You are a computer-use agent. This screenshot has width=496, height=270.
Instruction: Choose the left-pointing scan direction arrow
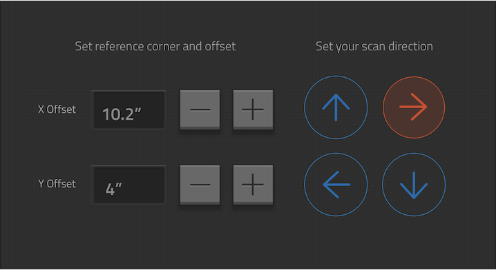[336, 185]
